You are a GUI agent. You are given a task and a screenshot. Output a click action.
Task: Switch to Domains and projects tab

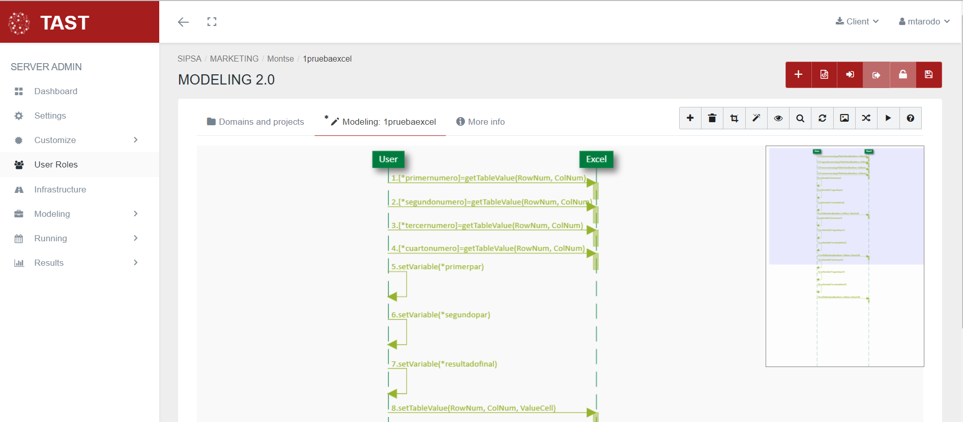[x=255, y=122]
